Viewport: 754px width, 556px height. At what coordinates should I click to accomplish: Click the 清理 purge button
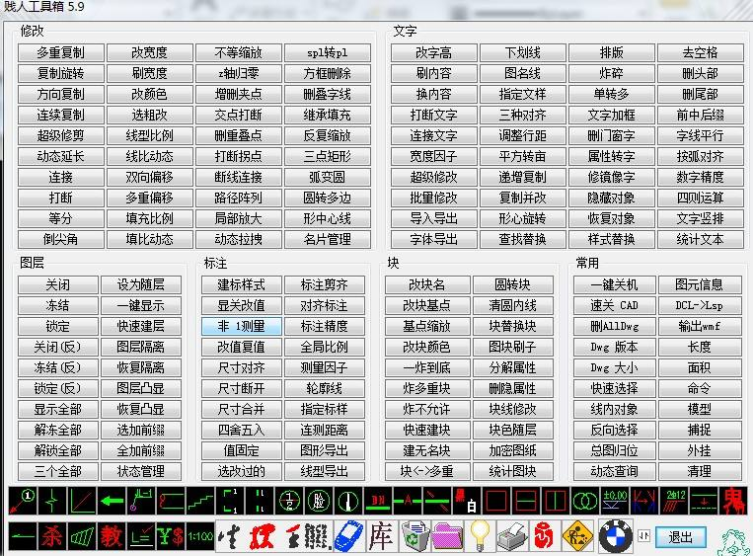click(x=699, y=471)
